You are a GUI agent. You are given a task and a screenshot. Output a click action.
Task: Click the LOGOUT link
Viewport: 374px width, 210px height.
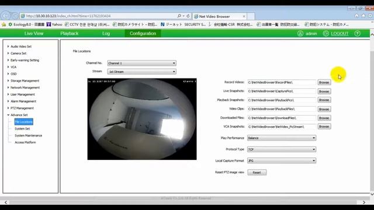(340, 34)
